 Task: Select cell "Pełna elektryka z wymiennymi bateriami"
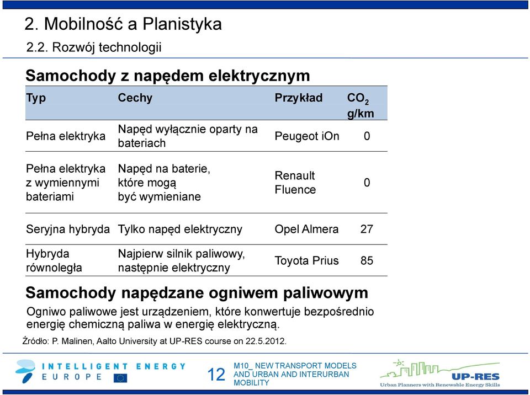click(66, 183)
